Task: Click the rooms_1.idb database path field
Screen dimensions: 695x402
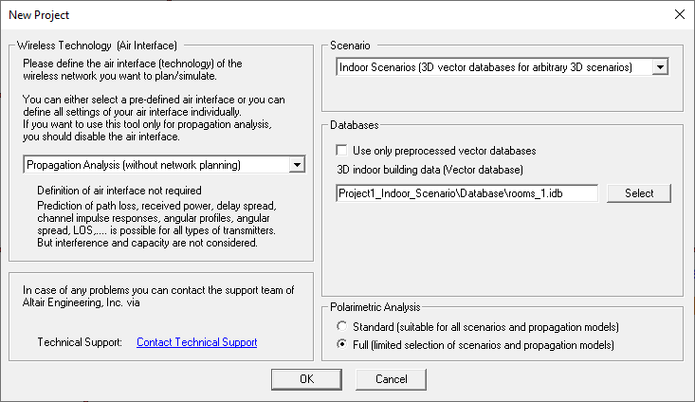Action: 466,193
